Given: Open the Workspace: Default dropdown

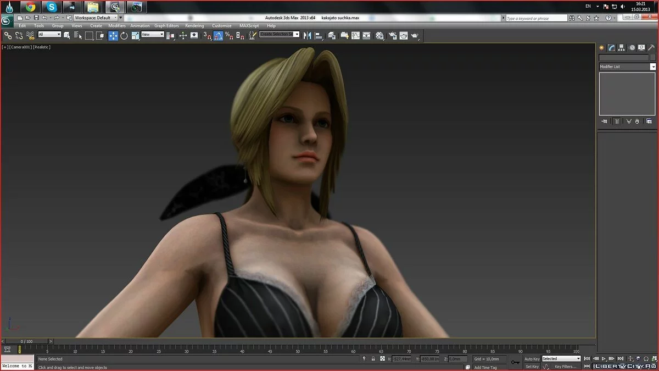Looking at the screenshot, I should pos(96,18).
